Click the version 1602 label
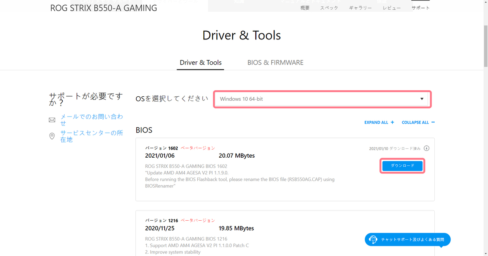This screenshot has height=256, width=488. click(x=161, y=148)
